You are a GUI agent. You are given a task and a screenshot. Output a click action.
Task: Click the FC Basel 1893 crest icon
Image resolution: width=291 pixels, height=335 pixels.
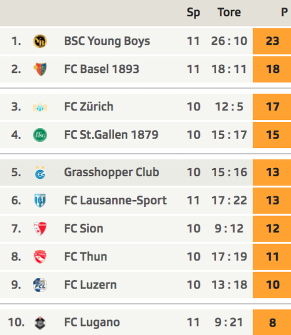point(40,69)
